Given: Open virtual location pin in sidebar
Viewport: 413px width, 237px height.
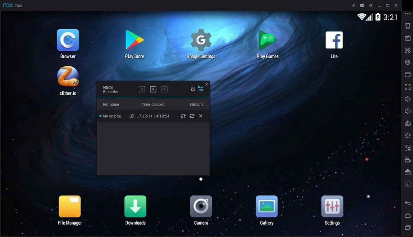Looking at the screenshot, I should click(407, 63).
